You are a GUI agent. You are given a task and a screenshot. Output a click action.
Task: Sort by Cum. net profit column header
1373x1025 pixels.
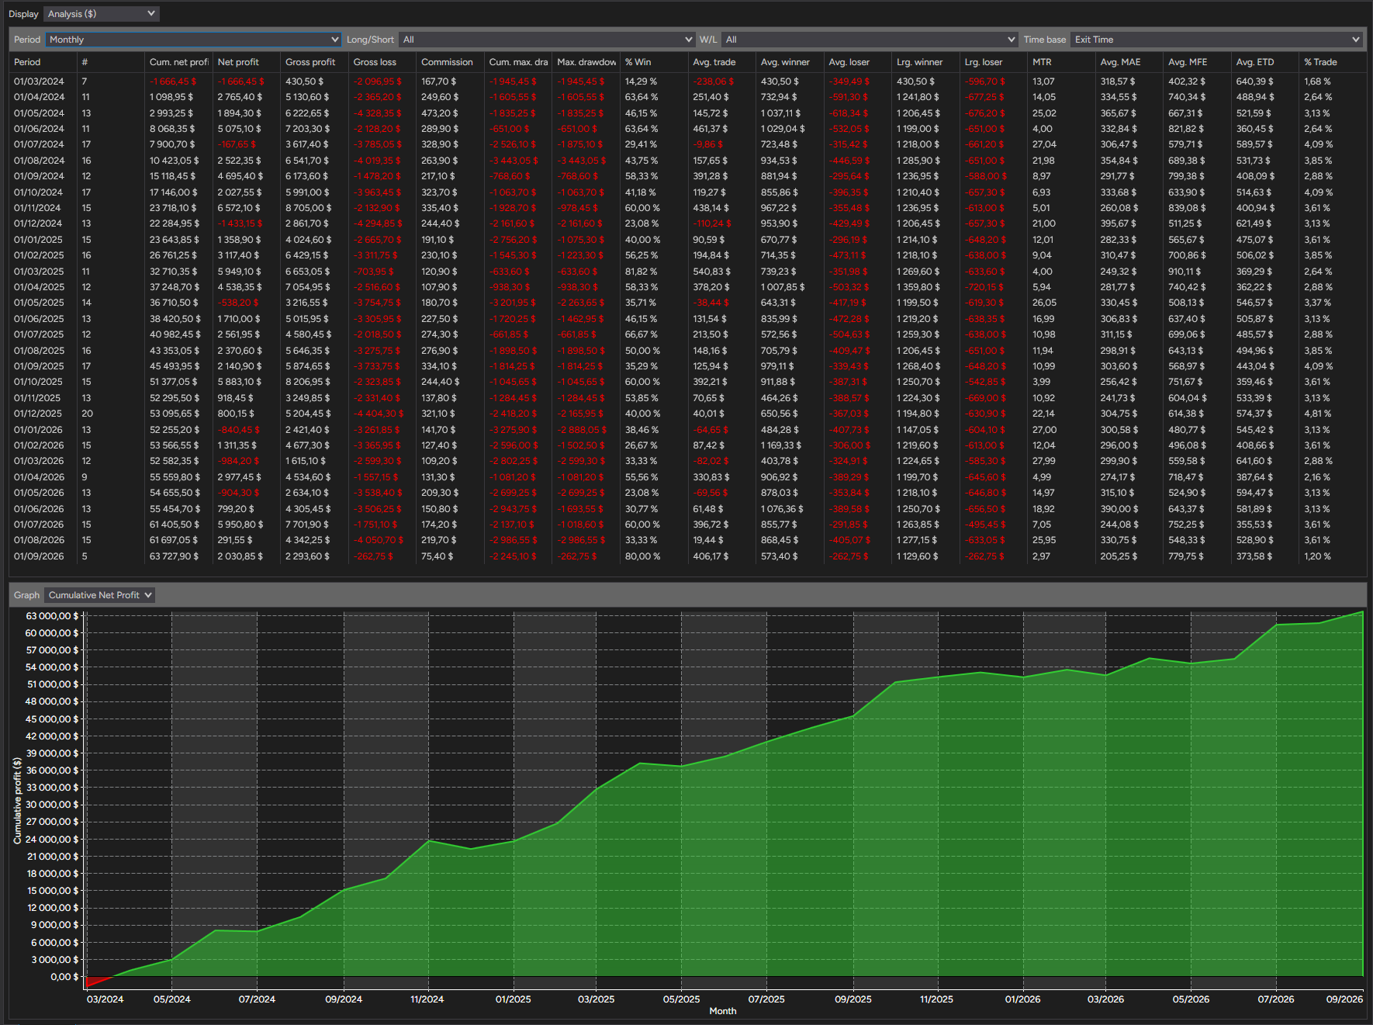pyautogui.click(x=178, y=62)
